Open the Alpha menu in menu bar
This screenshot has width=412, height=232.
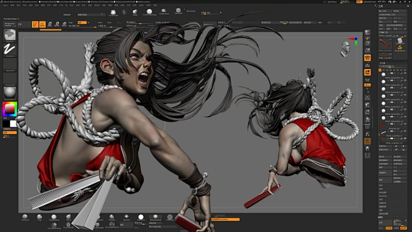click(x=5, y=5)
